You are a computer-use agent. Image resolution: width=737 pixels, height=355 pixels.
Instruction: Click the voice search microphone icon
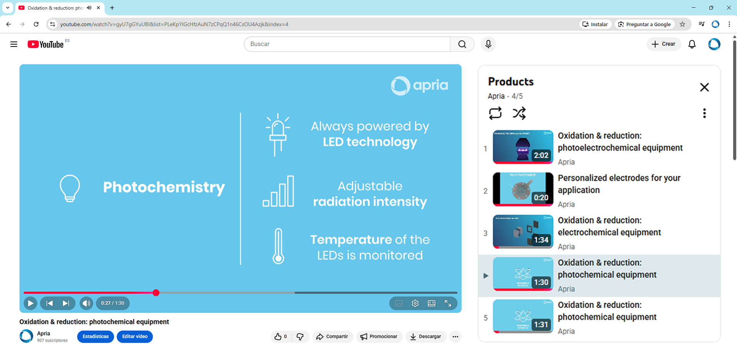[x=488, y=44]
